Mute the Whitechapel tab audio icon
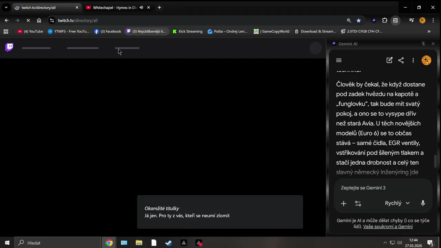This screenshot has width=441, height=248. 141,8
